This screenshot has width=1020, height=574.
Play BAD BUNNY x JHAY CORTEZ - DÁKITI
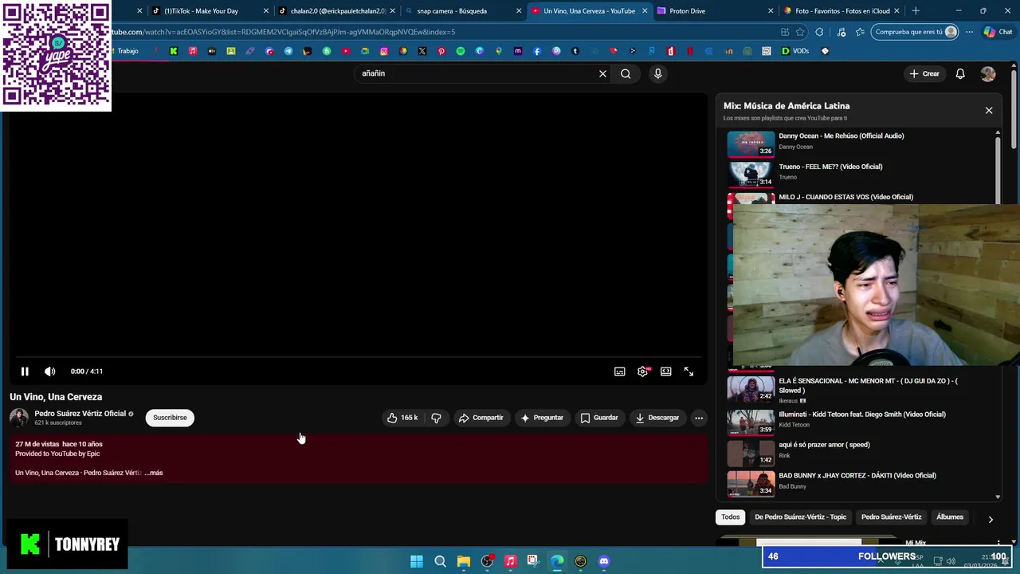point(859,482)
